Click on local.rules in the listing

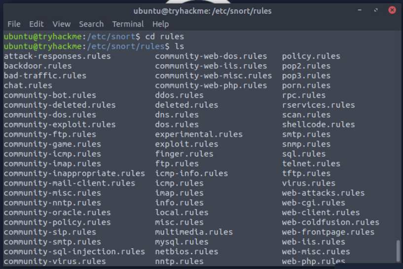pyautogui.click(x=182, y=212)
